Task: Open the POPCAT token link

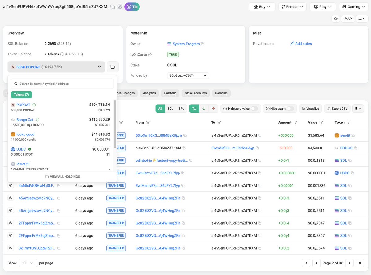Action: (x=23, y=105)
